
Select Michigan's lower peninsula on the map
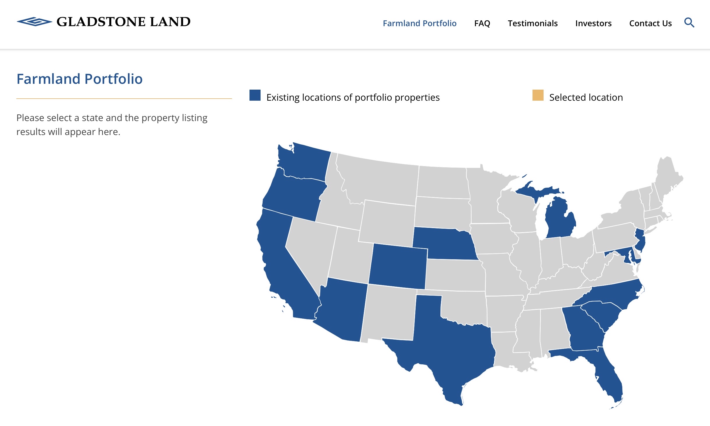click(x=558, y=221)
